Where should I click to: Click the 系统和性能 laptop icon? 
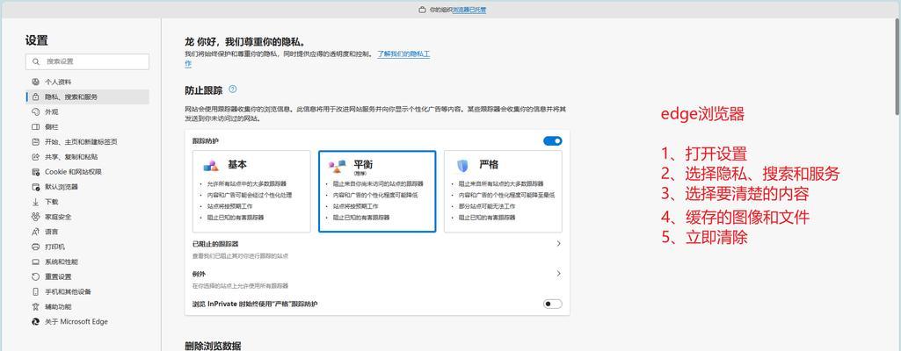(35, 261)
